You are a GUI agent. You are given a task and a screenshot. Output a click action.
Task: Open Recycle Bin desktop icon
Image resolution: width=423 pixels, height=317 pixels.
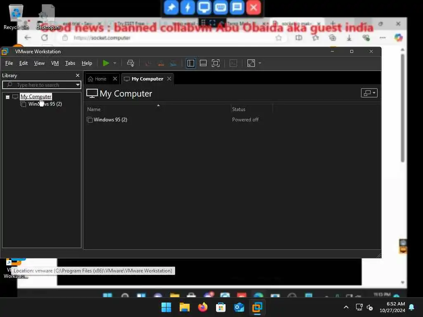pos(16,17)
